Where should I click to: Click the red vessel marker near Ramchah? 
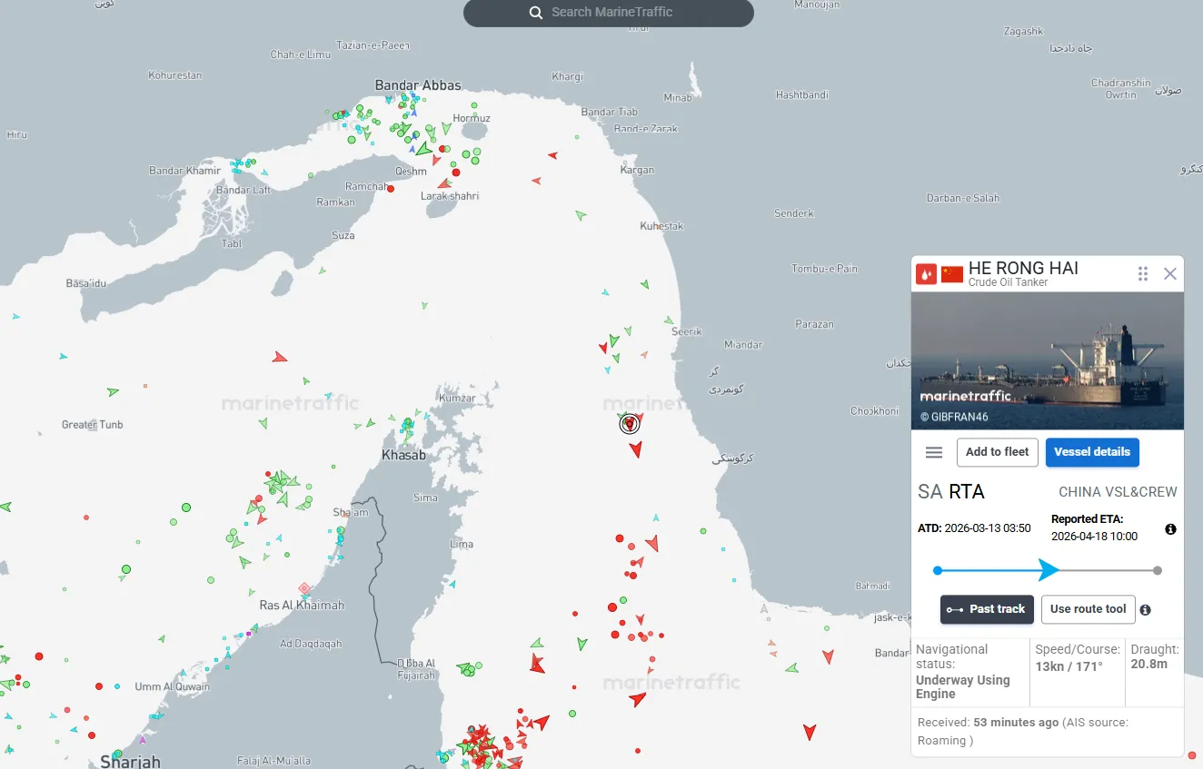point(390,189)
